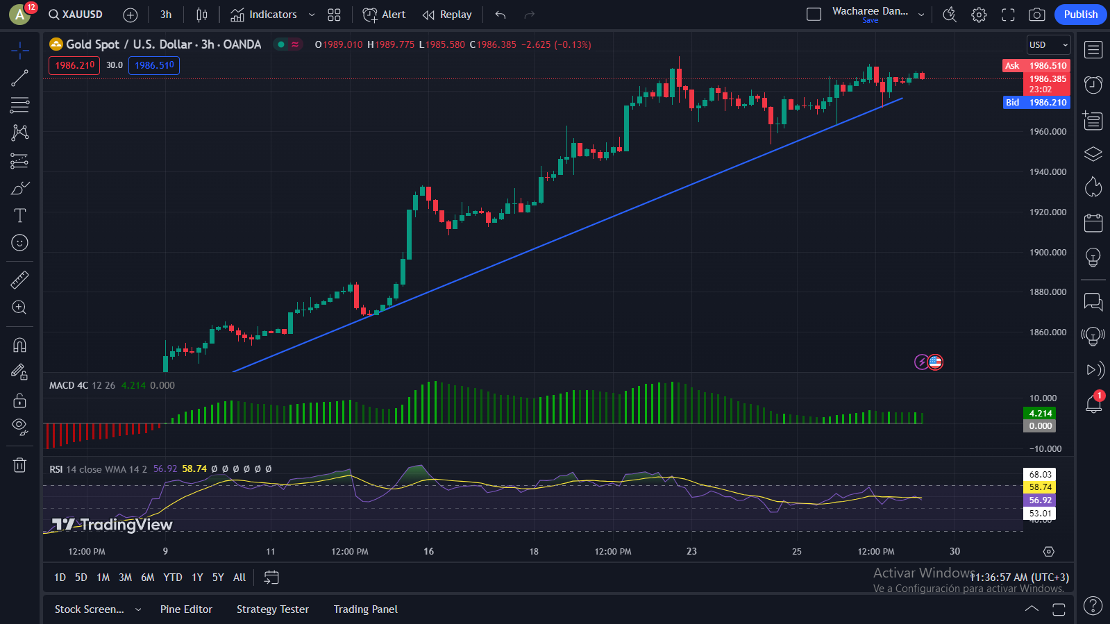Select the chart layout square icon
Screen dimensions: 1110x624
(x=814, y=15)
